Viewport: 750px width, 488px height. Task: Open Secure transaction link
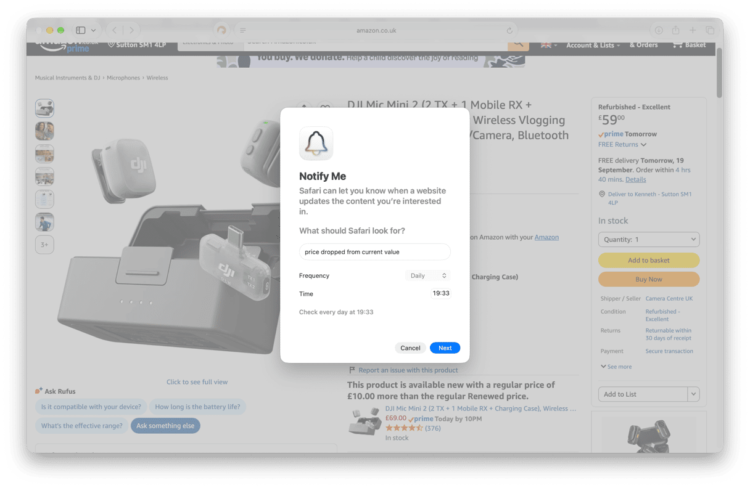(x=669, y=351)
